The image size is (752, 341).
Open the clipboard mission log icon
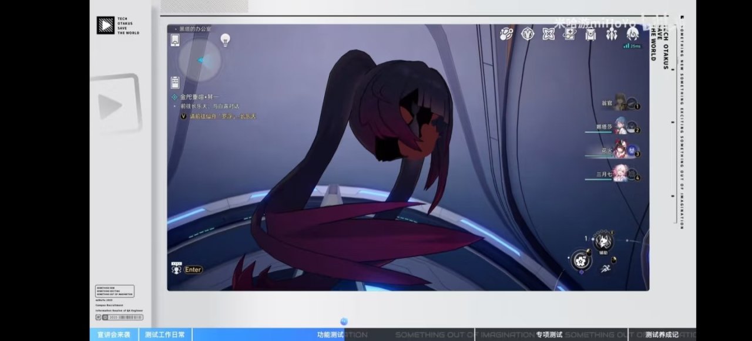(175, 82)
